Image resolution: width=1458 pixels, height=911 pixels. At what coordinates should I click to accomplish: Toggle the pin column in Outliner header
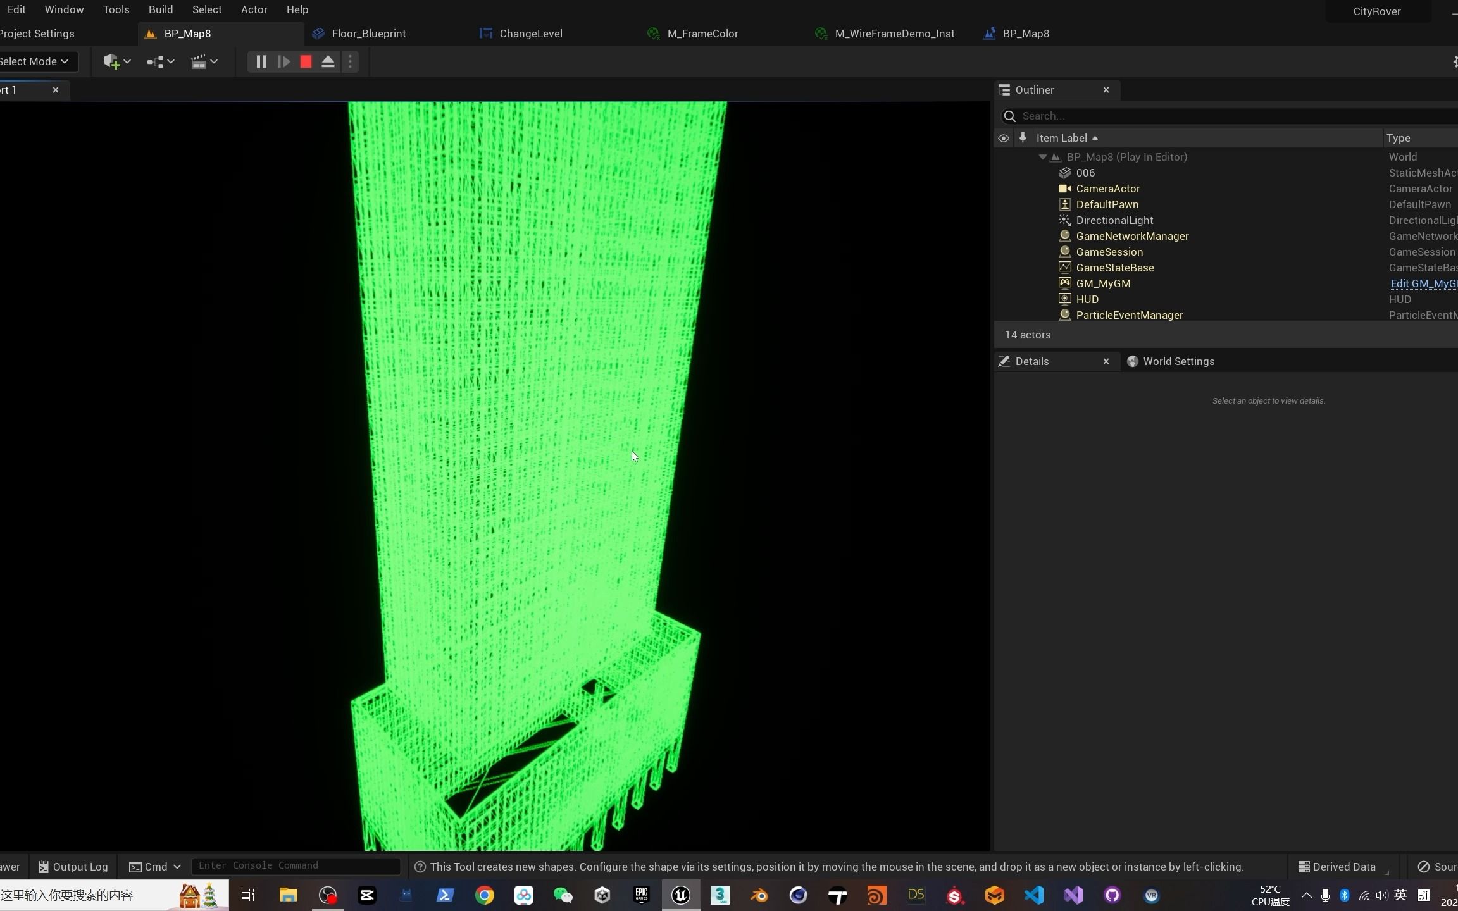1023,138
